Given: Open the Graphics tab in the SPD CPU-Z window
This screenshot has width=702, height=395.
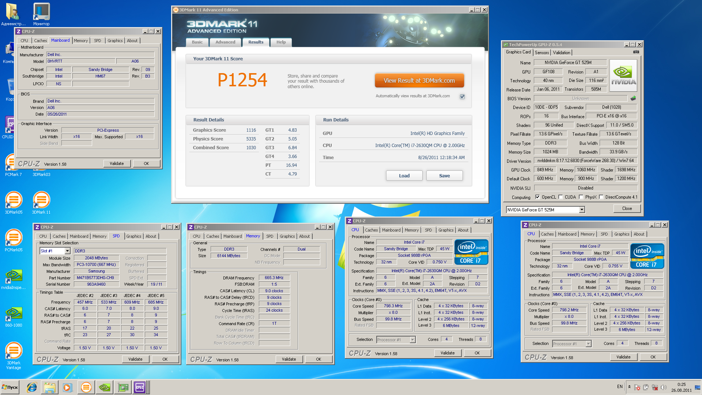Looking at the screenshot, I should (134, 236).
